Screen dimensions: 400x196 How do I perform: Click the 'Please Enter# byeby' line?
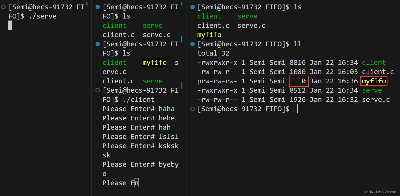click(x=141, y=164)
